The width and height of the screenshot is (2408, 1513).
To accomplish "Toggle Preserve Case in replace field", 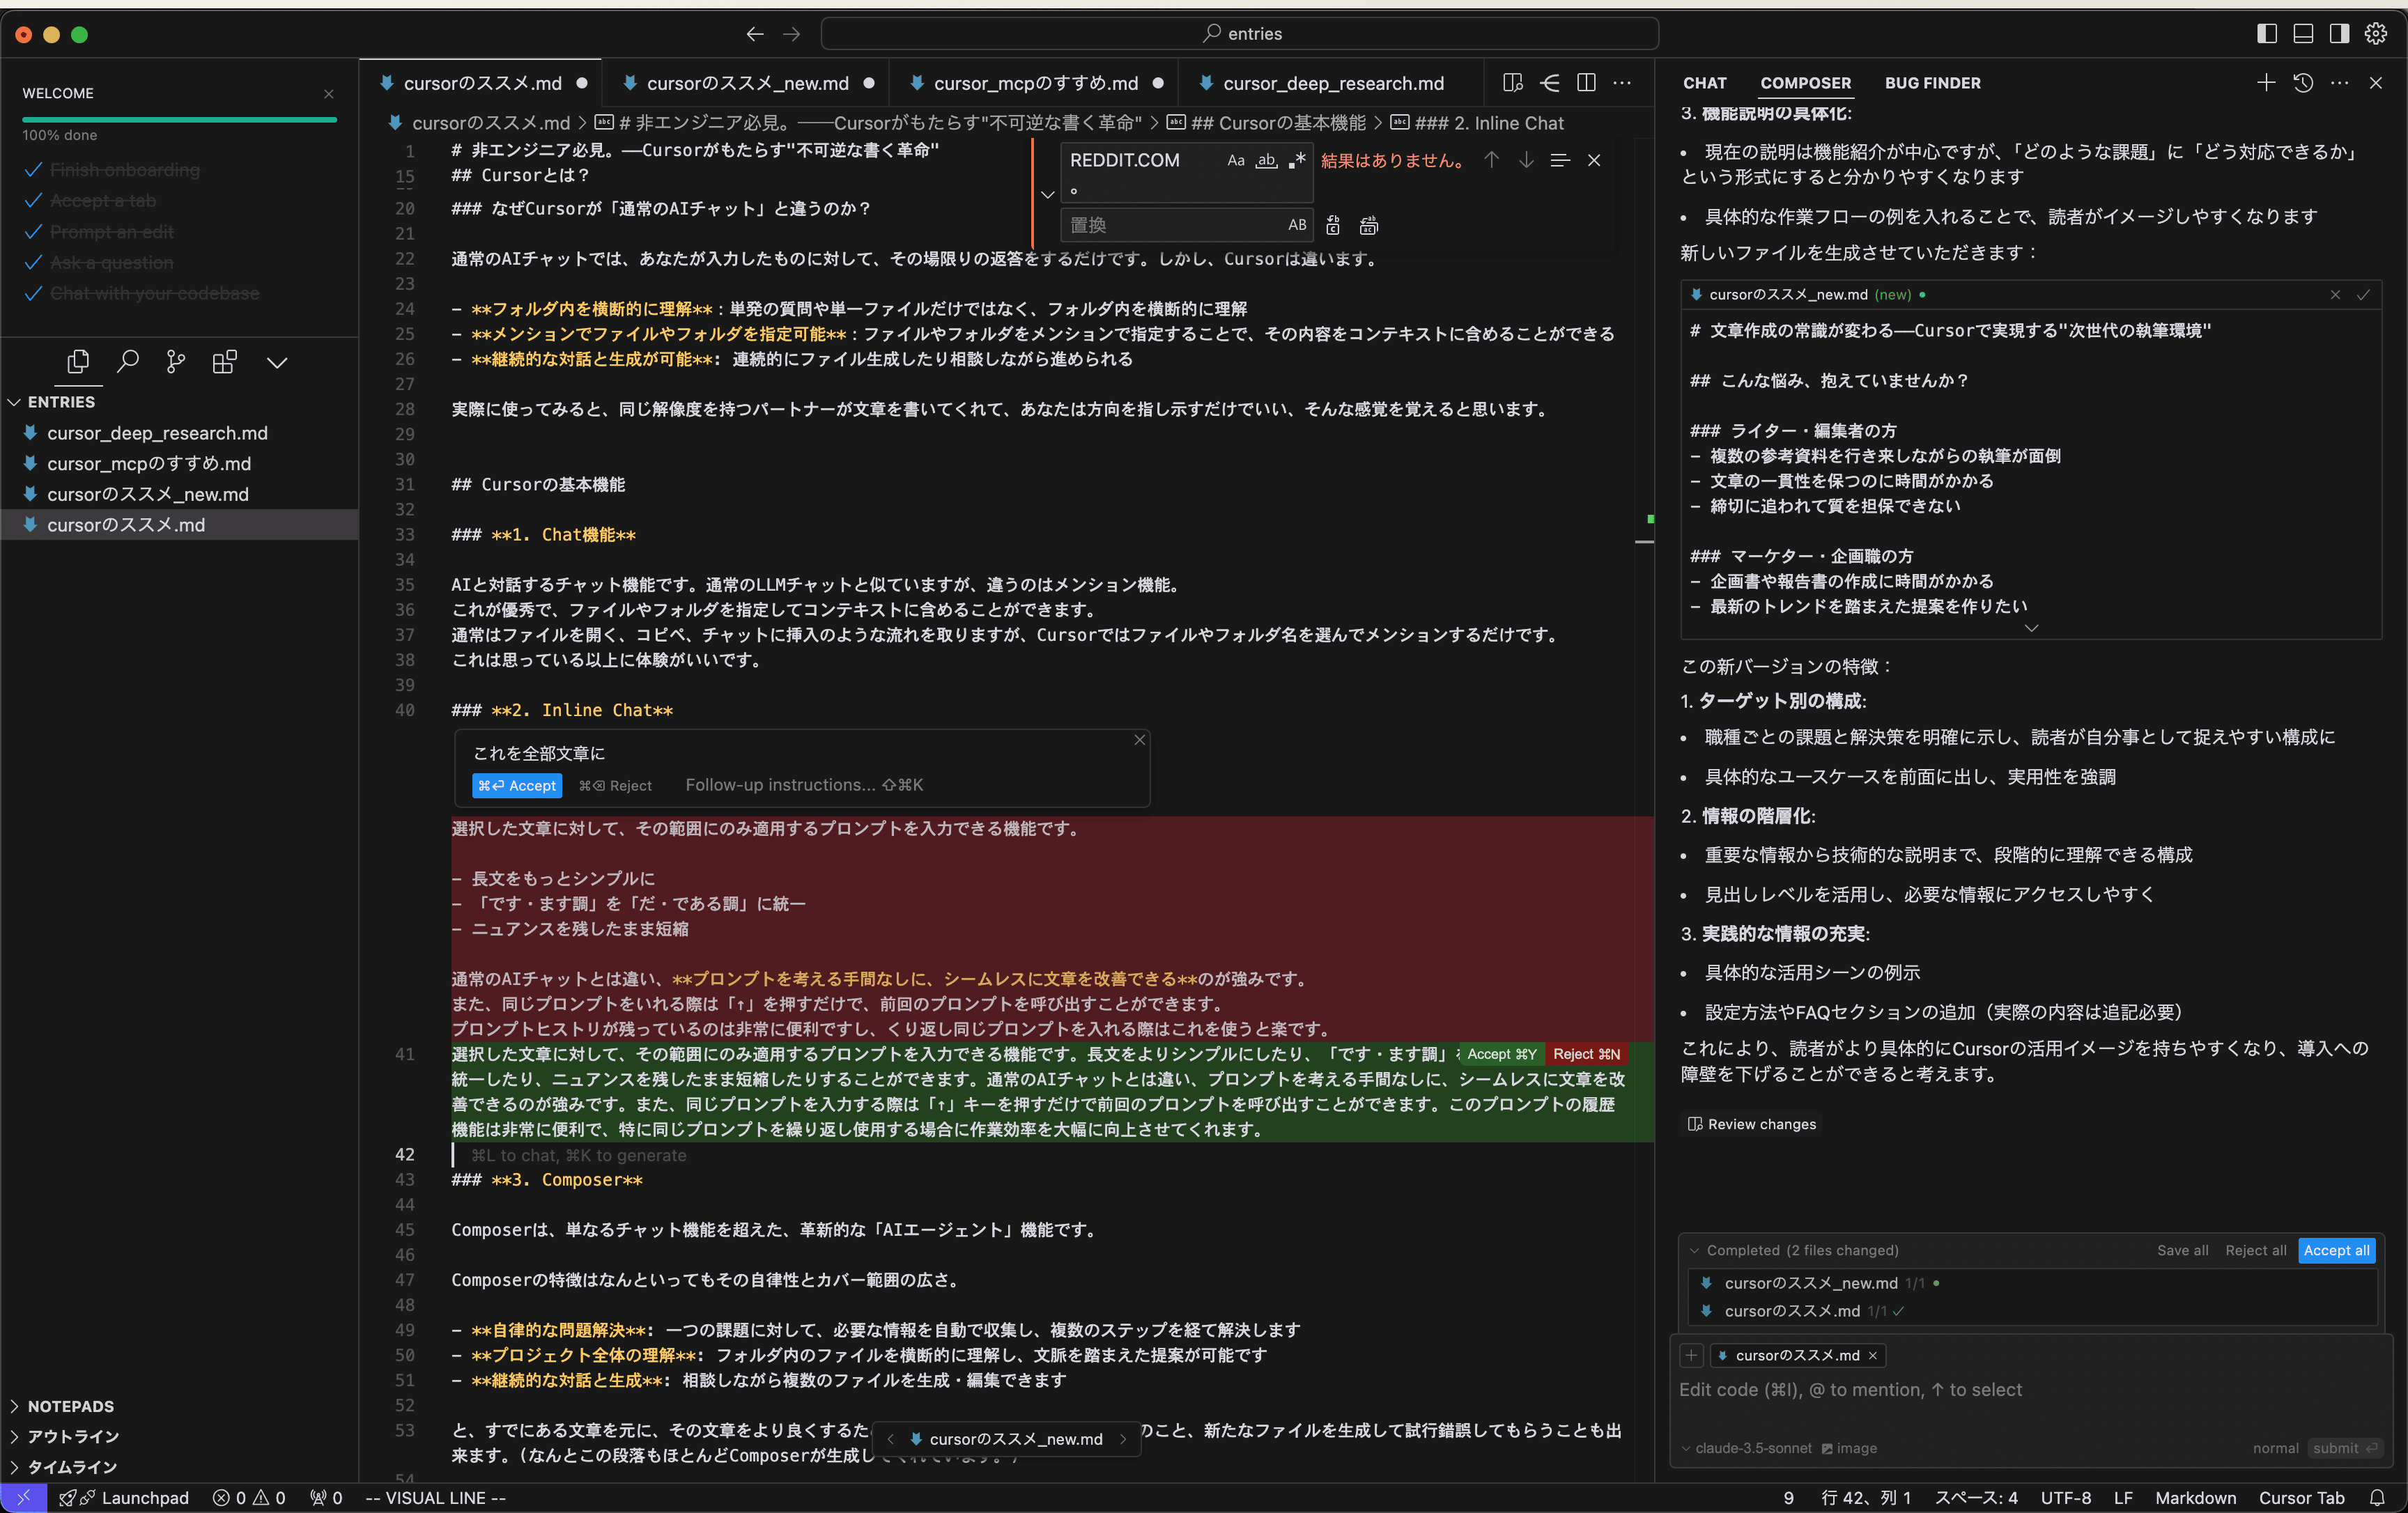I will [x=1297, y=226].
